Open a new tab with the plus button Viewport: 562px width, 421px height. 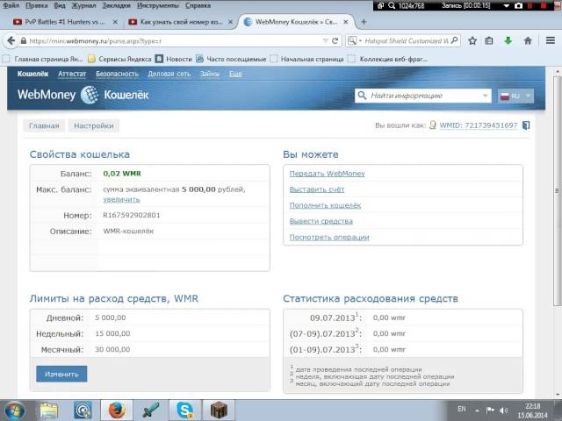coord(364,22)
